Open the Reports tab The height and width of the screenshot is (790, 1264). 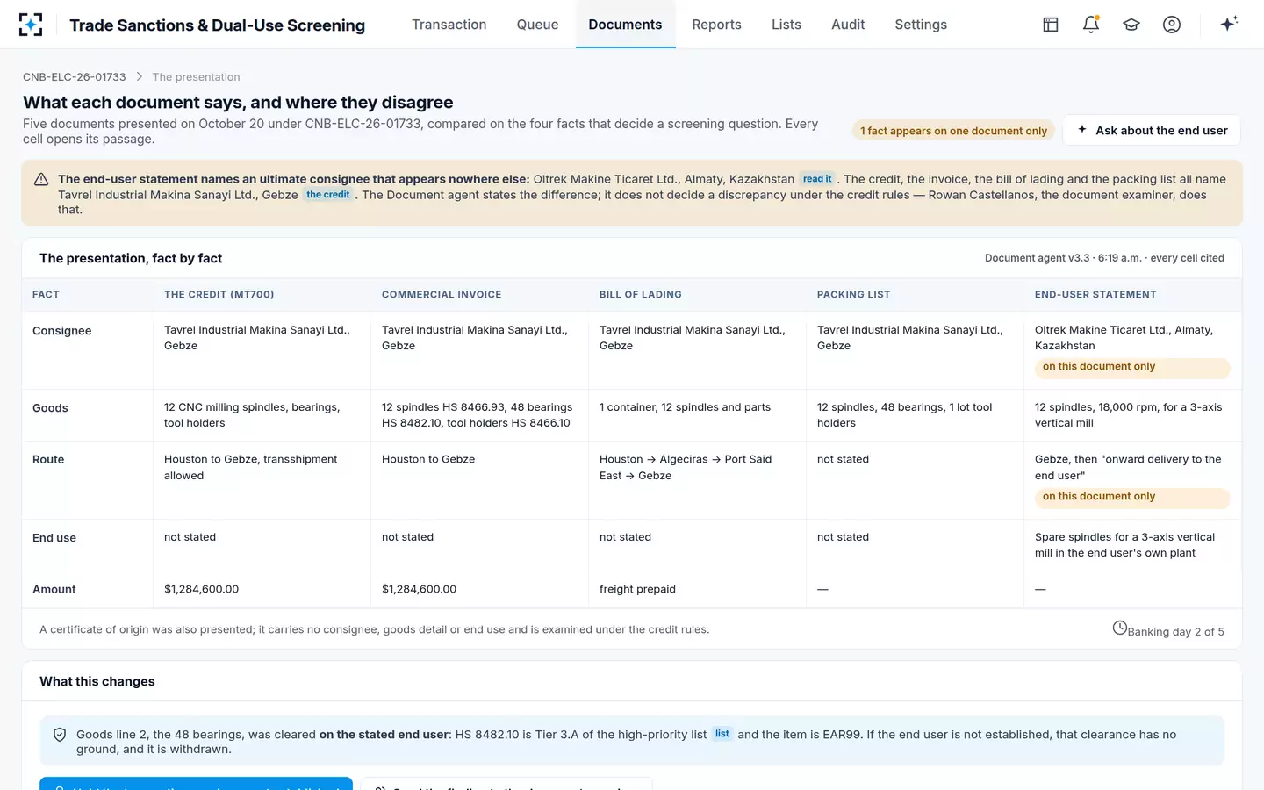(717, 25)
